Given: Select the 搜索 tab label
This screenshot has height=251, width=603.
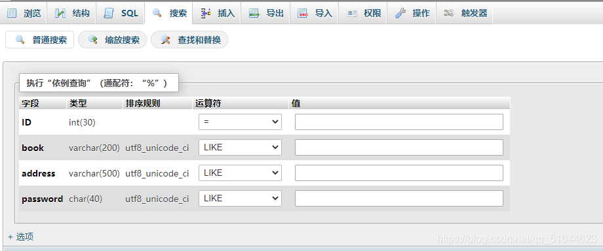Looking at the screenshot, I should pyautogui.click(x=178, y=14).
